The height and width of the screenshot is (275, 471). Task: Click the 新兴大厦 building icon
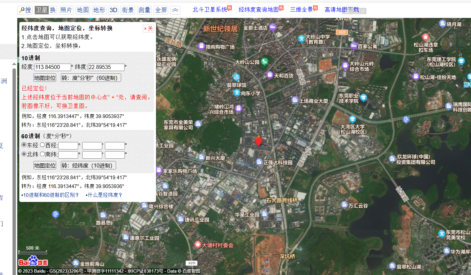tap(201, 157)
